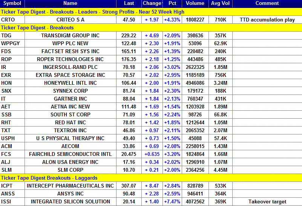Select AETNA INC NEW last price 111.48
The width and height of the screenshot is (302, 206).
[x=129, y=107]
